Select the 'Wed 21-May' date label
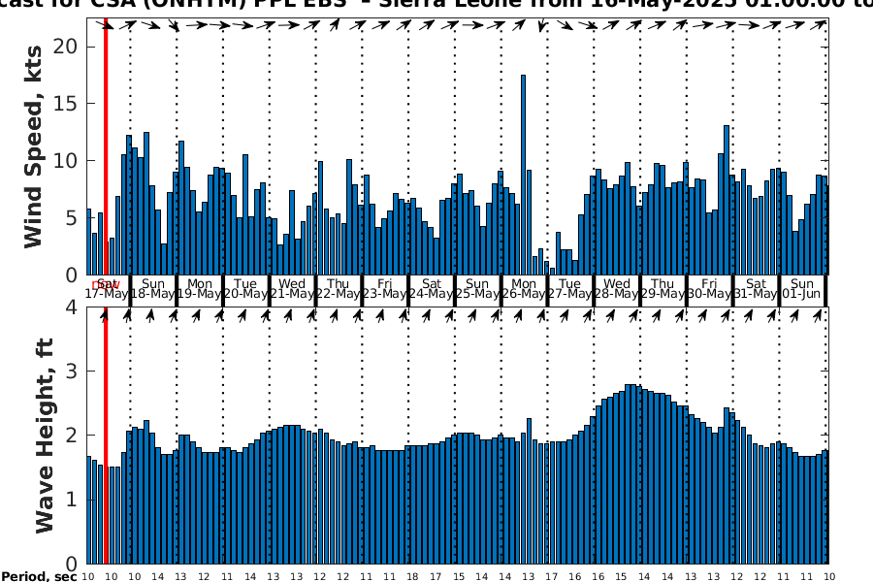 coord(292,288)
